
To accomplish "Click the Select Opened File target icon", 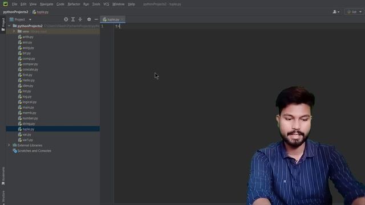I will pos(66,19).
